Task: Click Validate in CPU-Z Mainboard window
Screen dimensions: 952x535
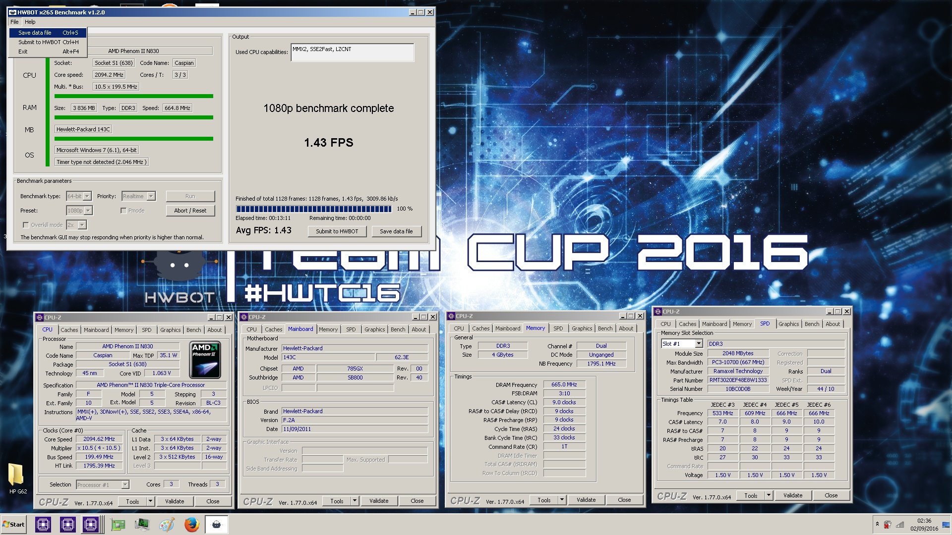Action: point(379,501)
